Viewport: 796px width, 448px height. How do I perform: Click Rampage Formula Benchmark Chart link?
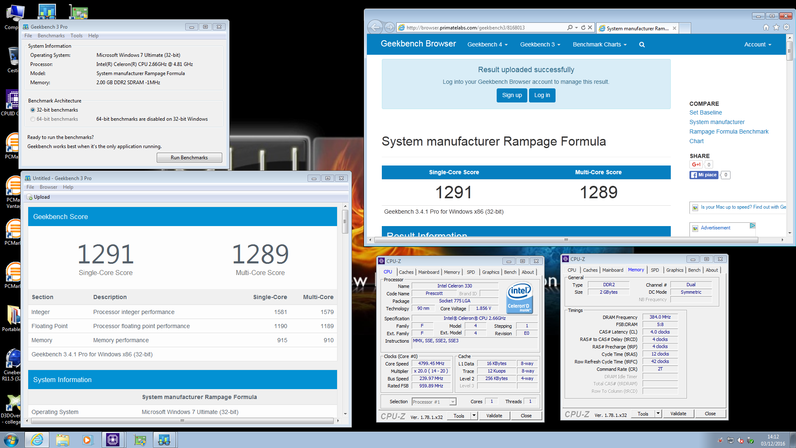click(x=729, y=136)
